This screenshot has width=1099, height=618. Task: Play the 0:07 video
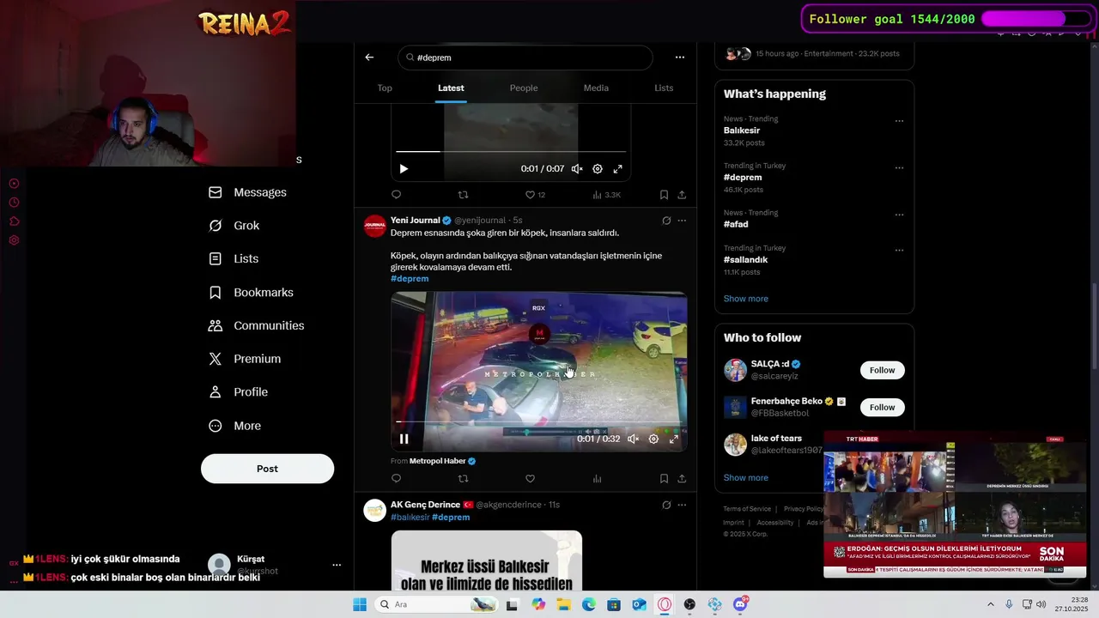[404, 169]
